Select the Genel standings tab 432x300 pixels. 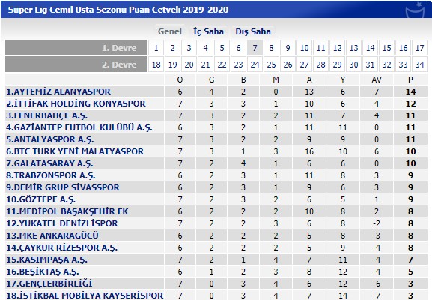tap(170, 31)
